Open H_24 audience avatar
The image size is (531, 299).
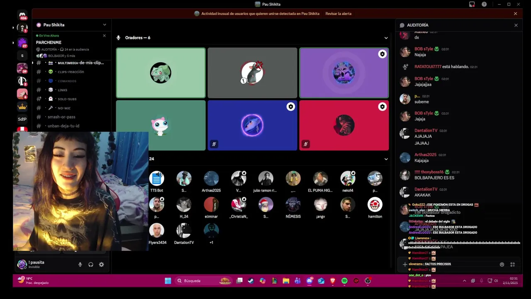[x=184, y=205]
